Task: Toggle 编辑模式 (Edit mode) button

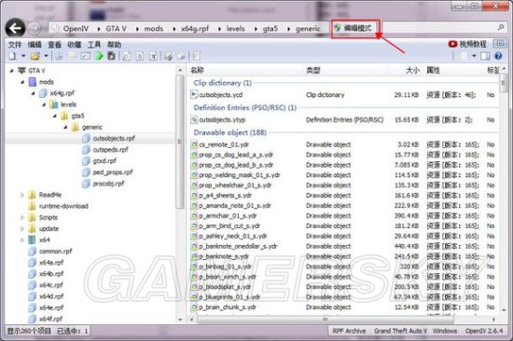Action: click(356, 28)
